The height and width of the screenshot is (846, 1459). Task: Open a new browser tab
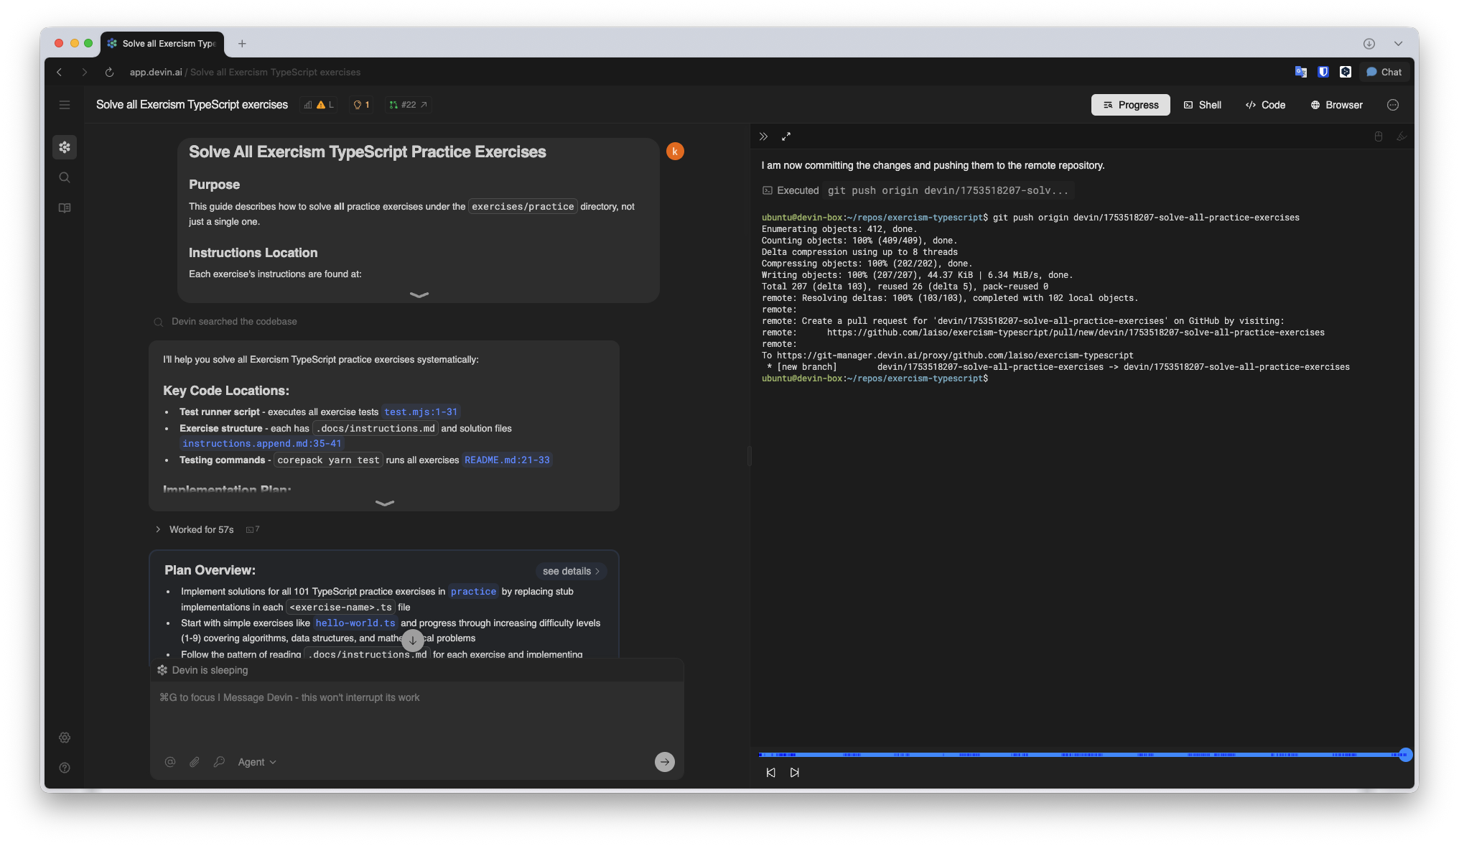[242, 44]
